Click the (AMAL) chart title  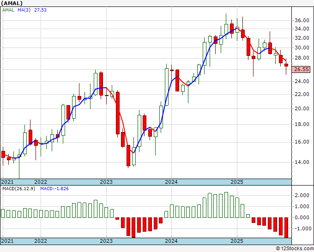pyautogui.click(x=12, y=3)
